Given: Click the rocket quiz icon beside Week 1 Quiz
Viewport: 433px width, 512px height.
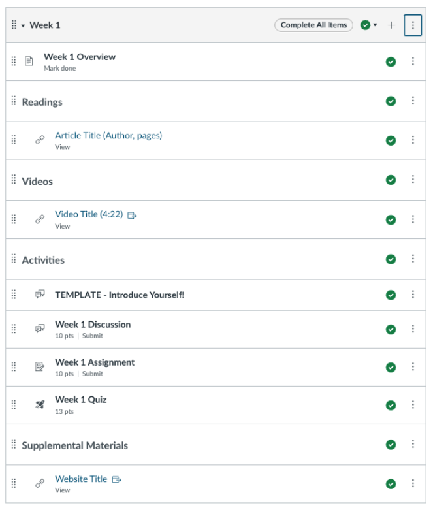Looking at the screenshot, I should 40,405.
